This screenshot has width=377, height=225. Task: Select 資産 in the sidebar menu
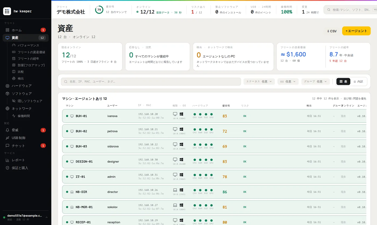pyautogui.click(x=26, y=38)
